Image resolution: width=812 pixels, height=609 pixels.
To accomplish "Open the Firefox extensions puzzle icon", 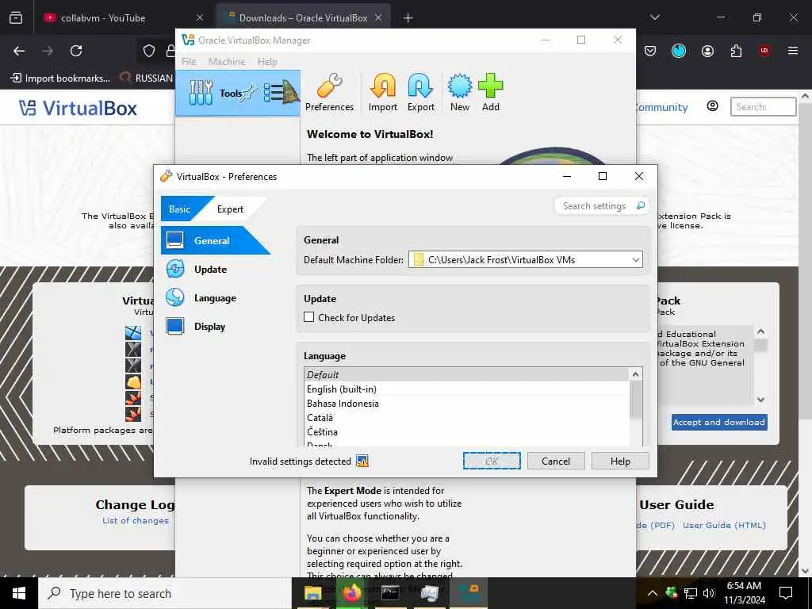I will click(x=736, y=51).
